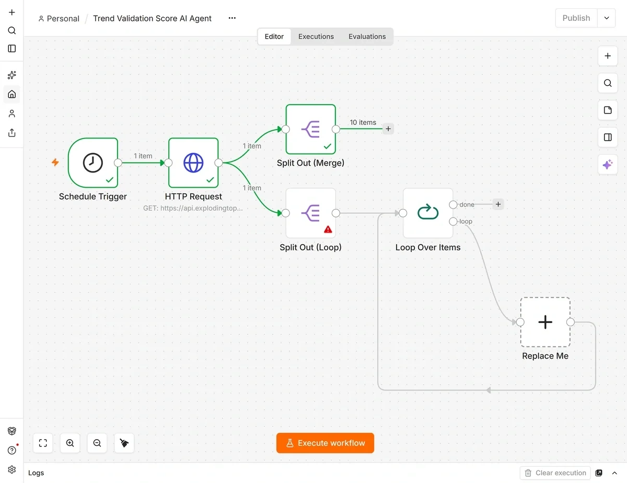The width and height of the screenshot is (627, 483).
Task: Click the plus connector after 10 items
Action: [x=388, y=129]
